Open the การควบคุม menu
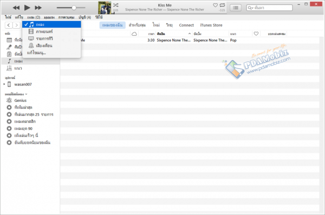325x215 pixels. click(66, 17)
